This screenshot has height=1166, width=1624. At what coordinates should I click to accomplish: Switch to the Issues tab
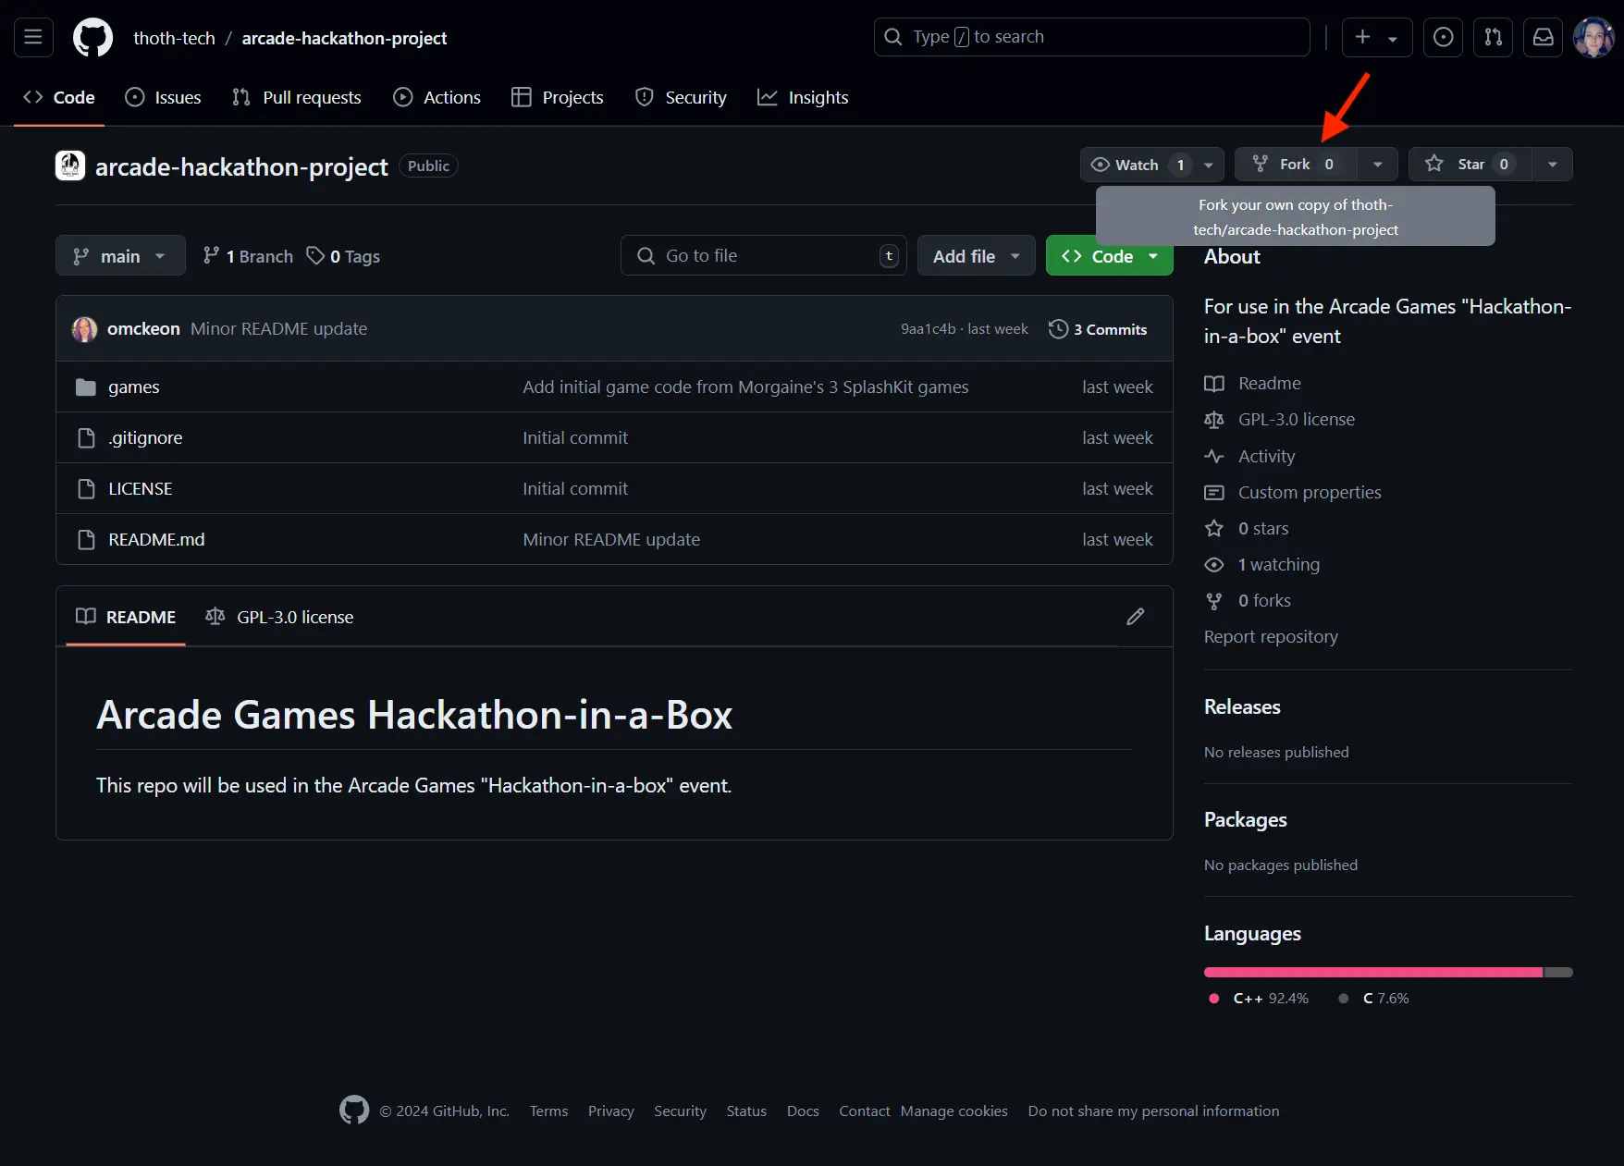click(x=163, y=97)
